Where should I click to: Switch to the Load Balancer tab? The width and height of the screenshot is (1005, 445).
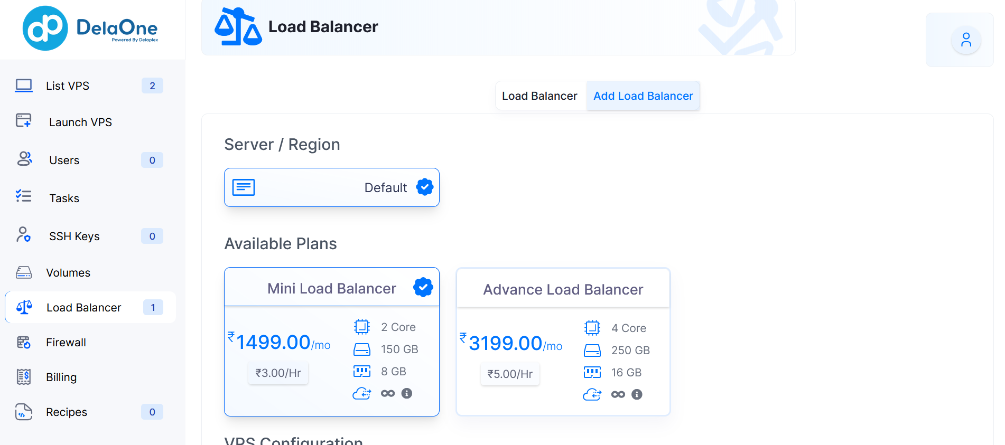[539, 96]
